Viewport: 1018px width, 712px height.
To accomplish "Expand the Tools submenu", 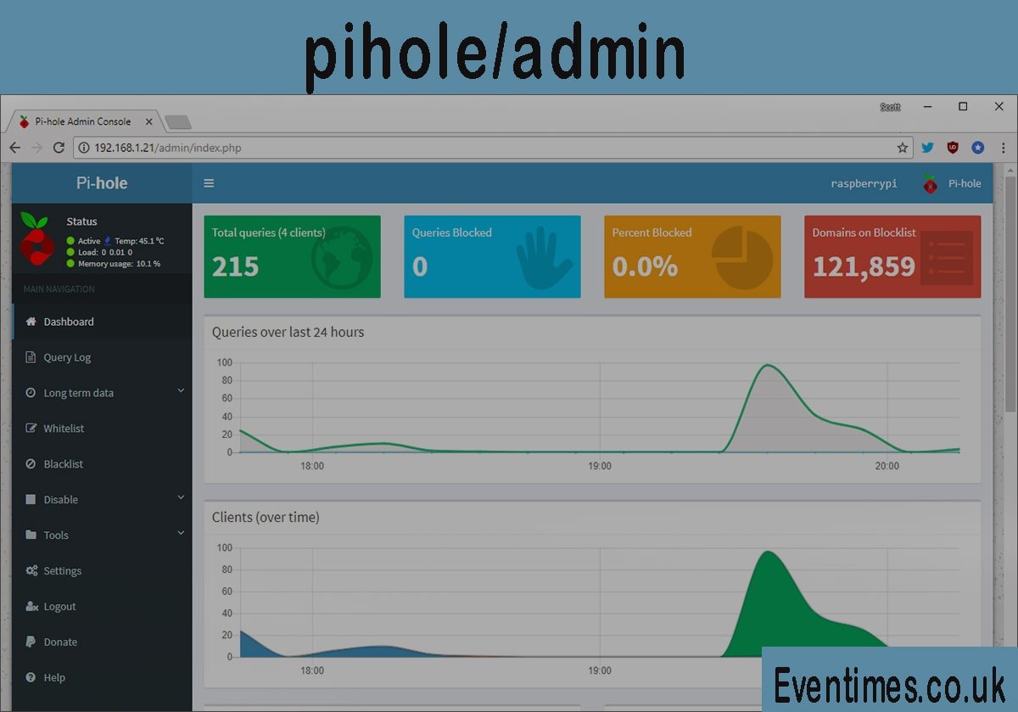I will click(56, 535).
